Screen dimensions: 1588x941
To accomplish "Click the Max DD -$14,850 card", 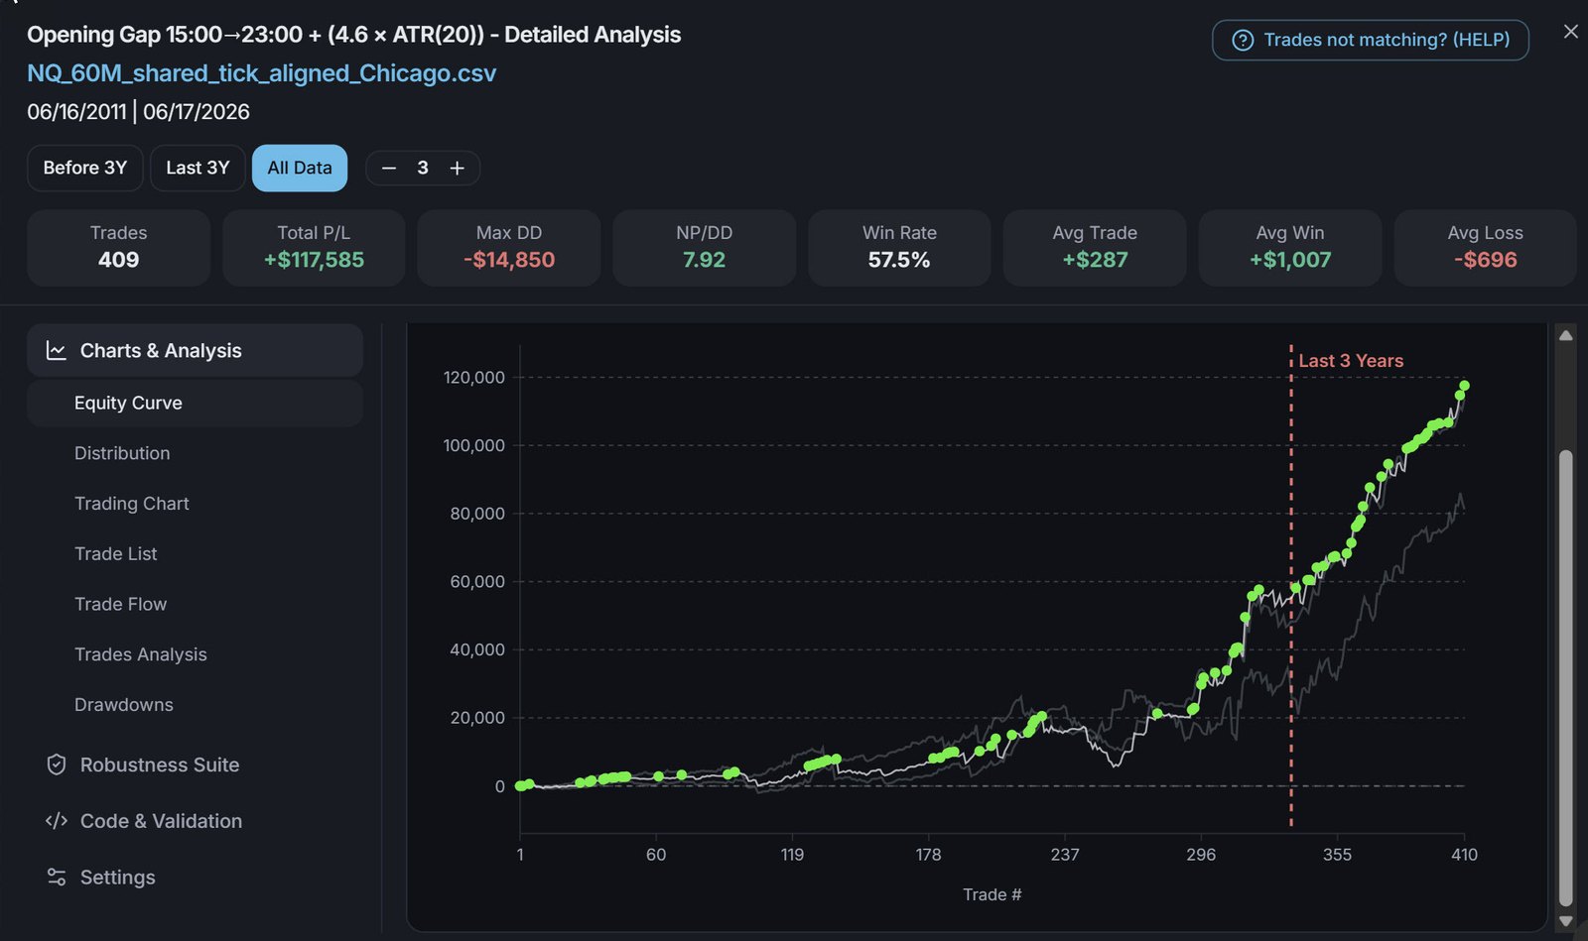I will point(509,247).
